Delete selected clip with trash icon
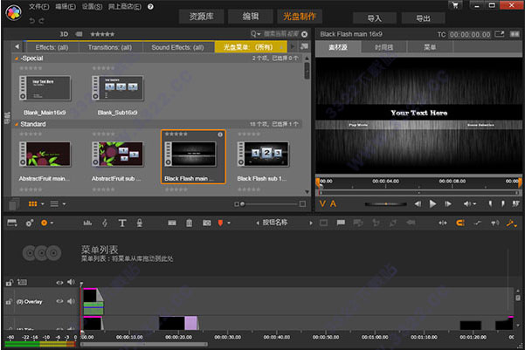 coord(190,223)
